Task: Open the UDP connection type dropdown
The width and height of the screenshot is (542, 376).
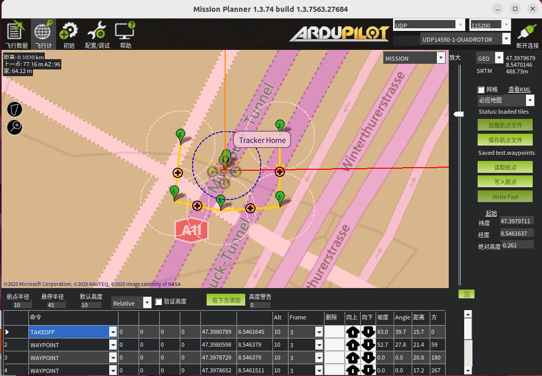Action: (460, 25)
